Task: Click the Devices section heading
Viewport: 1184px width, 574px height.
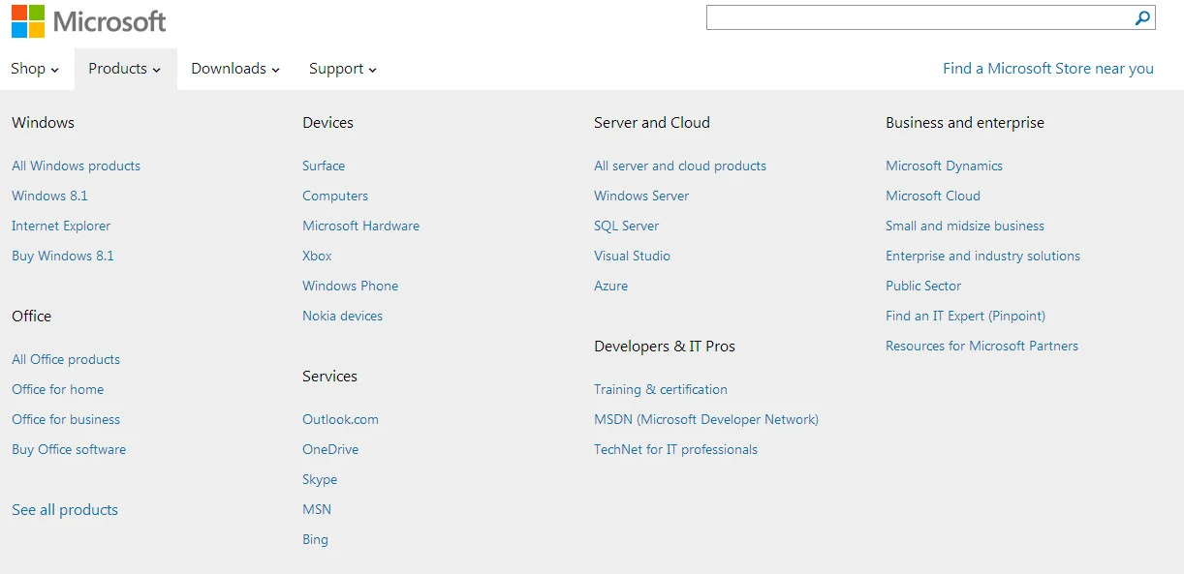Action: pyautogui.click(x=327, y=123)
